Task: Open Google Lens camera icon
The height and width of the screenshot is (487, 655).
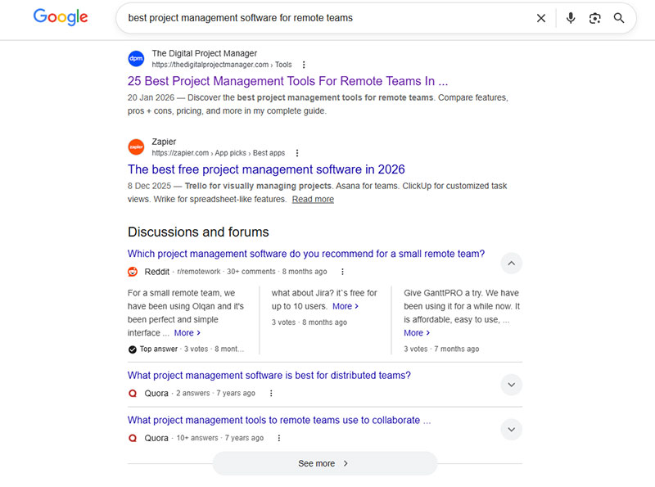Action: [x=595, y=18]
